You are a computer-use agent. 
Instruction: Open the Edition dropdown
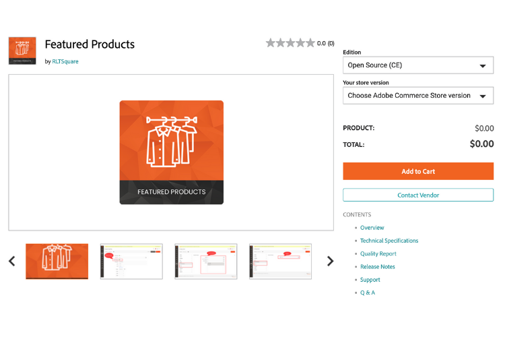pos(417,65)
